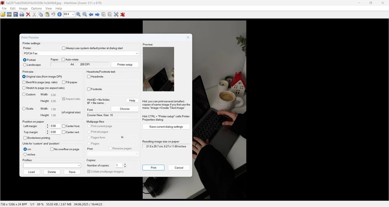Open settings wrench tools icon
The width and height of the screenshot is (389, 207).
tap(116, 14)
